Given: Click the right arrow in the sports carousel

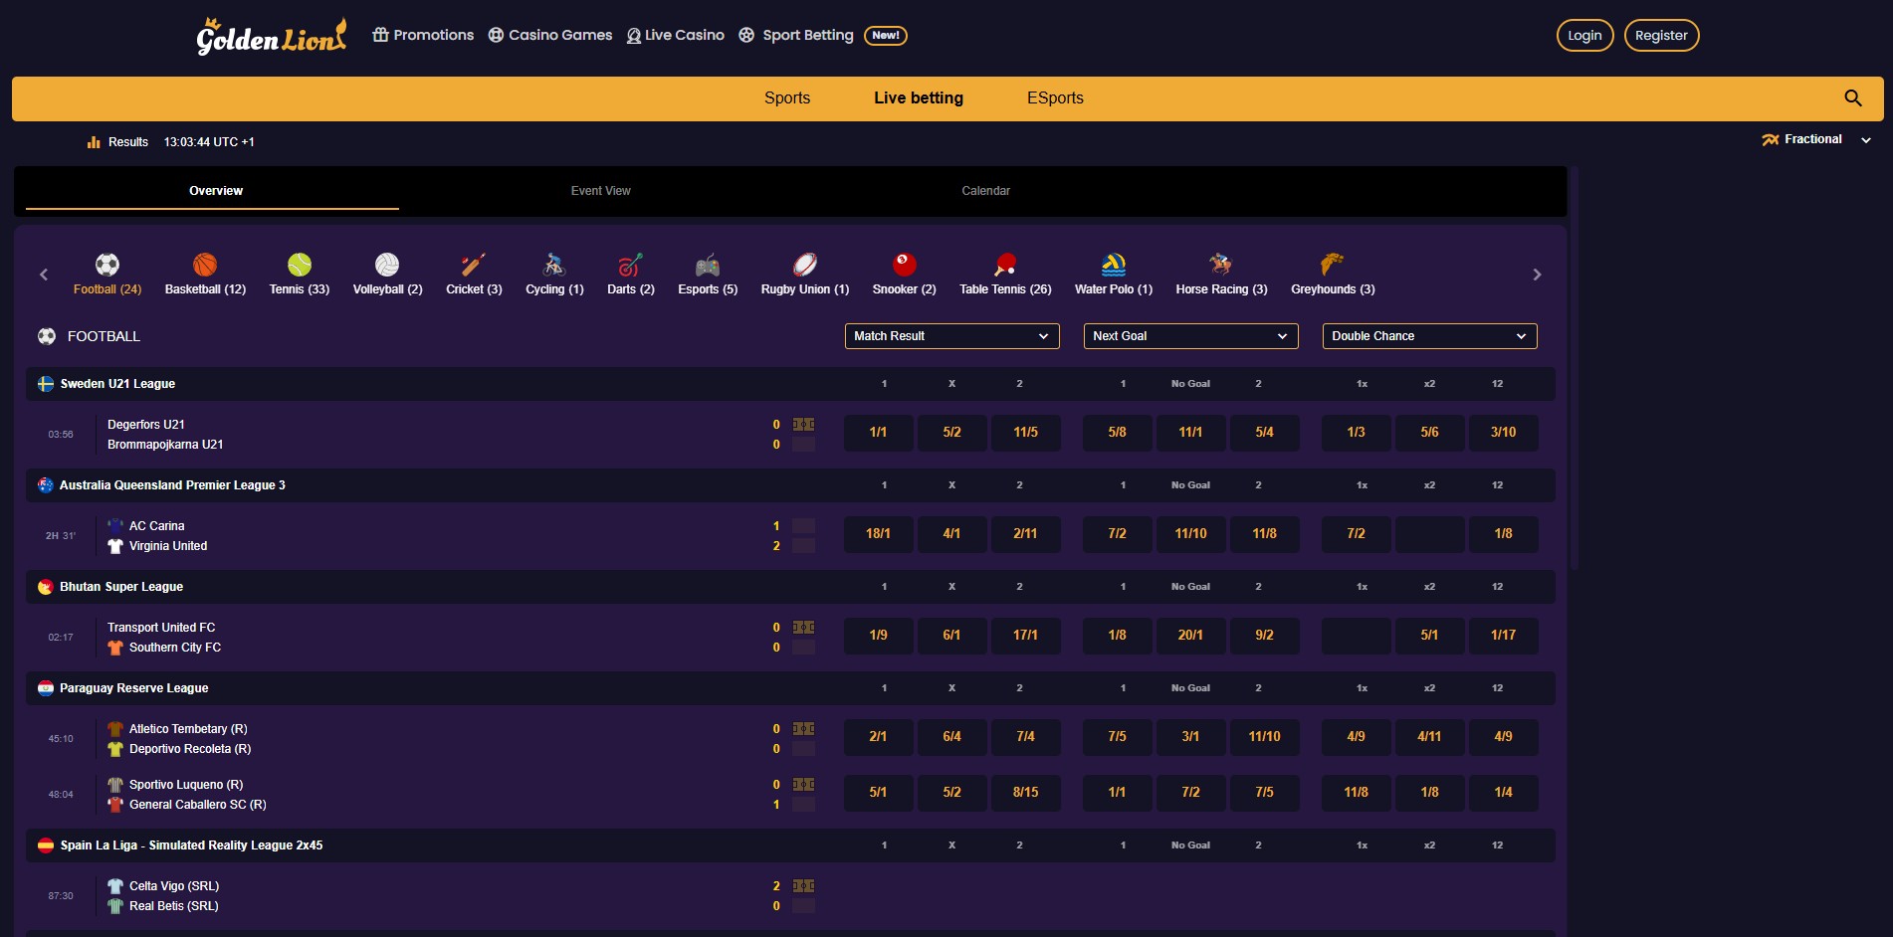Looking at the screenshot, I should (x=1537, y=274).
